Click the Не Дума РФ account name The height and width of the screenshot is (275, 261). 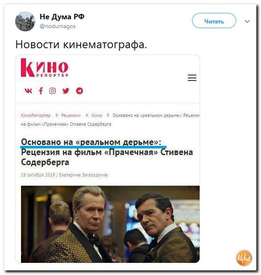point(62,17)
